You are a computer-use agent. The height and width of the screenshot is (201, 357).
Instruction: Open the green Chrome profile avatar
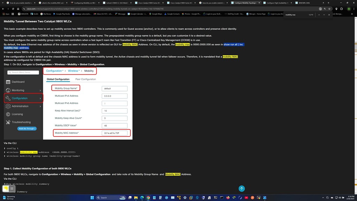(349, 9)
